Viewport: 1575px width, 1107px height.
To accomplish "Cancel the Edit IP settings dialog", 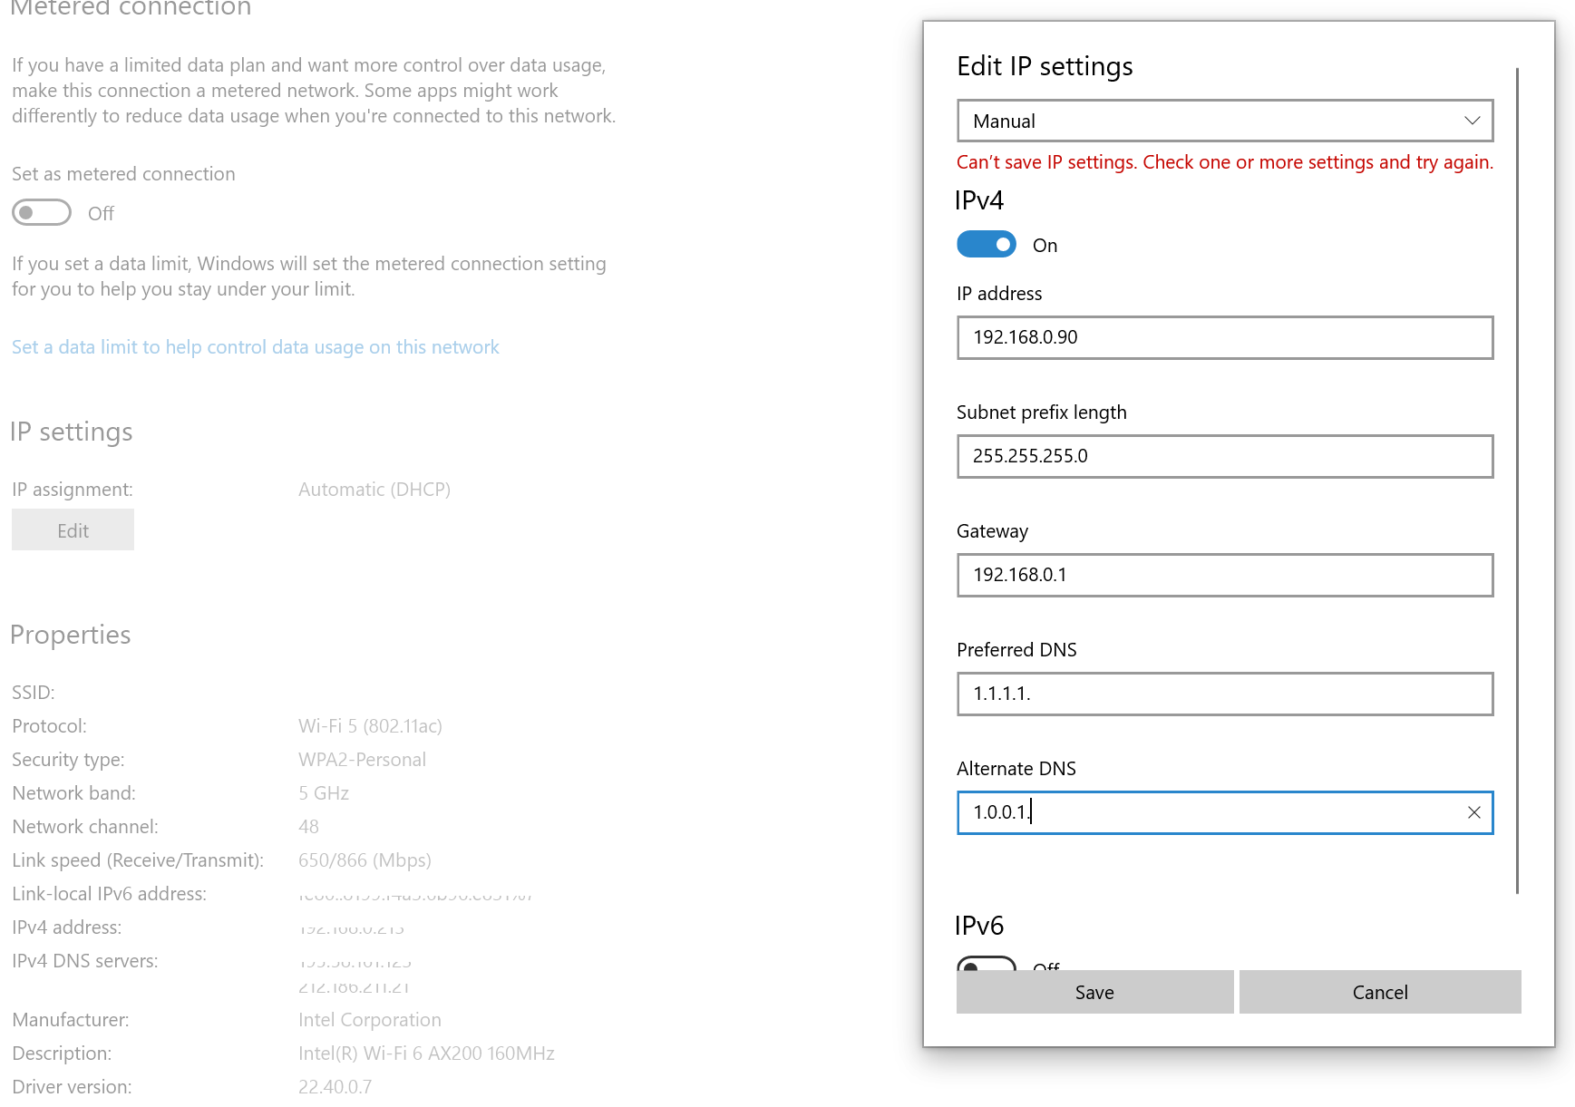I will [1379, 992].
